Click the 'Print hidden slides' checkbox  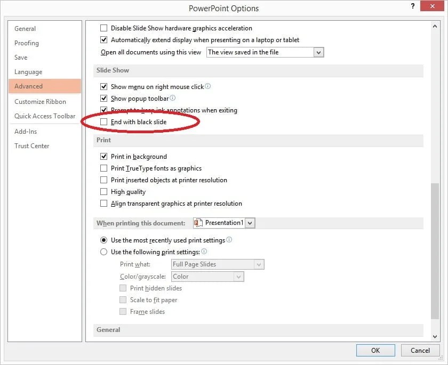pyautogui.click(x=123, y=288)
